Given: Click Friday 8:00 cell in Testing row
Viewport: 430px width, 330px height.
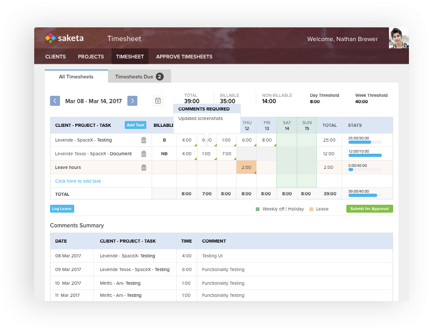Looking at the screenshot, I should tap(266, 140).
